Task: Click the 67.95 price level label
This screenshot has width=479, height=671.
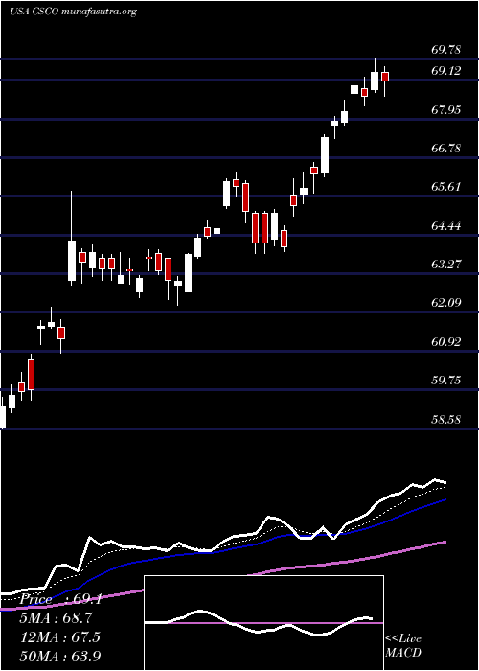Action: click(x=446, y=110)
